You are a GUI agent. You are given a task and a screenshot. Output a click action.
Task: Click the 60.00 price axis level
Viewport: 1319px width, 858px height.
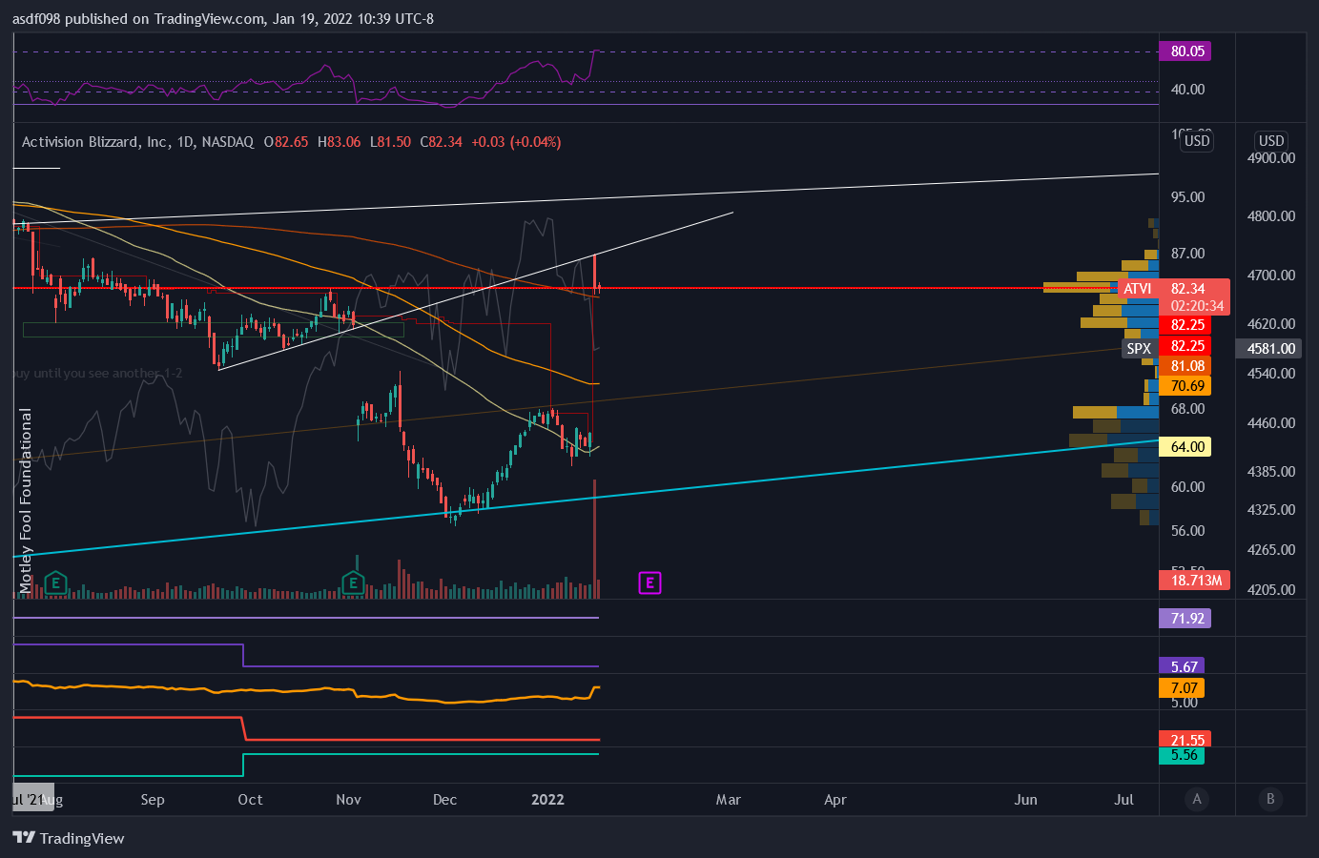tap(1188, 487)
